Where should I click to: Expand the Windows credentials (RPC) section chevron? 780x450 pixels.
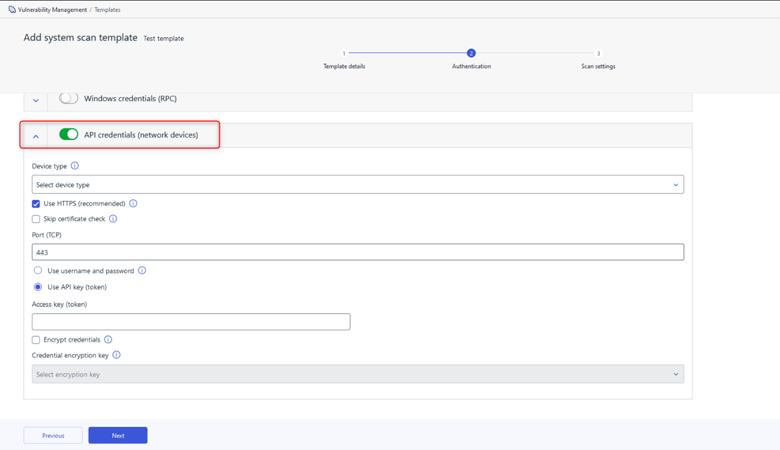pyautogui.click(x=36, y=101)
